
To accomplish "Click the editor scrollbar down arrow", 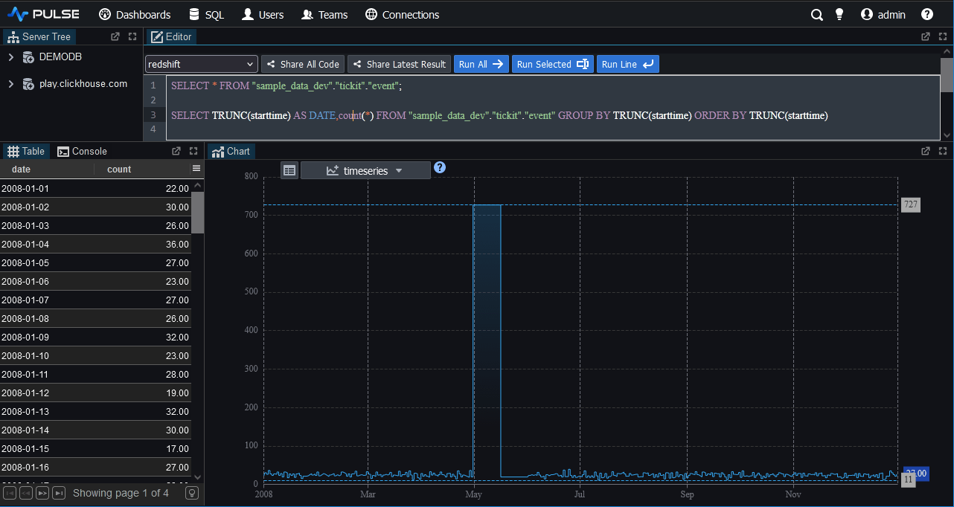I will (947, 135).
